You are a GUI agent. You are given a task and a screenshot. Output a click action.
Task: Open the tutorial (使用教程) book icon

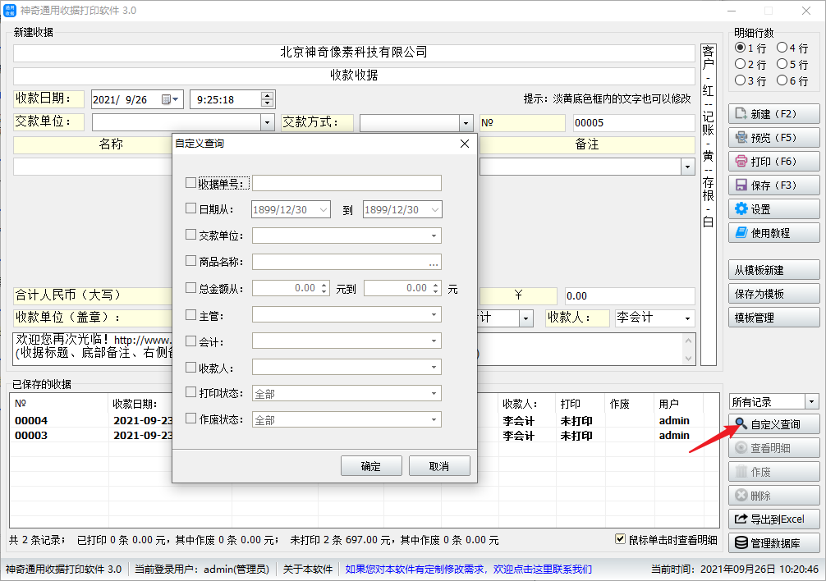(741, 233)
